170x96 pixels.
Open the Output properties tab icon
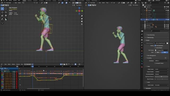tap(142, 40)
